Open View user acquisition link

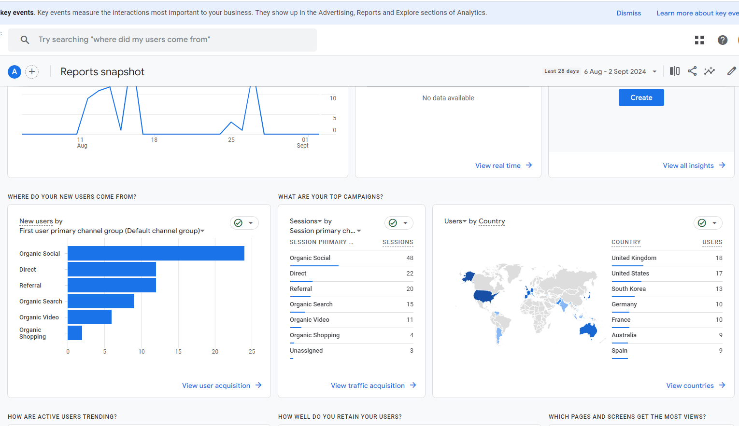pyautogui.click(x=216, y=385)
